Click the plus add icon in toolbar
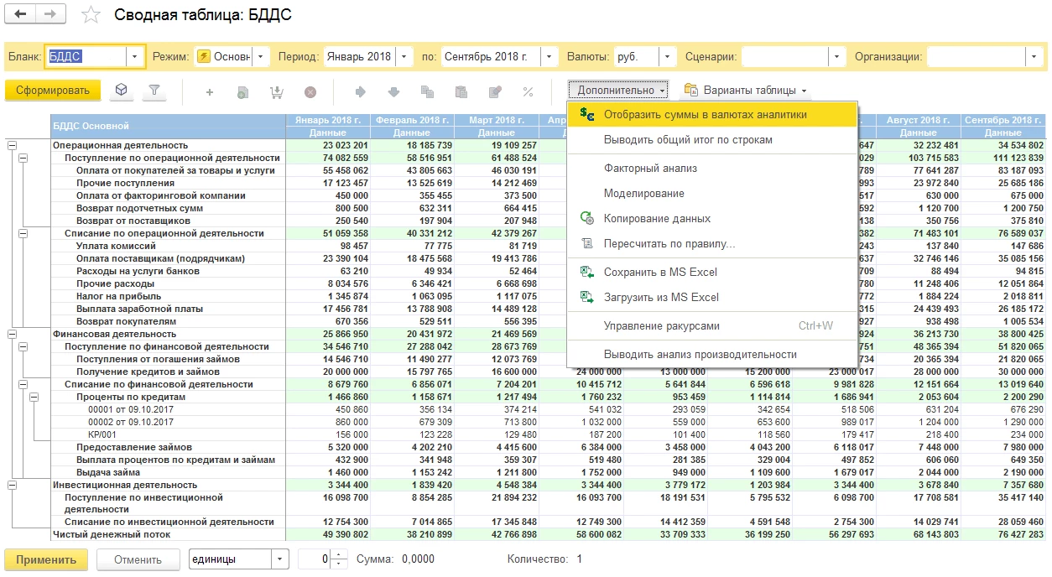This screenshot has width=1052, height=577. point(210,91)
